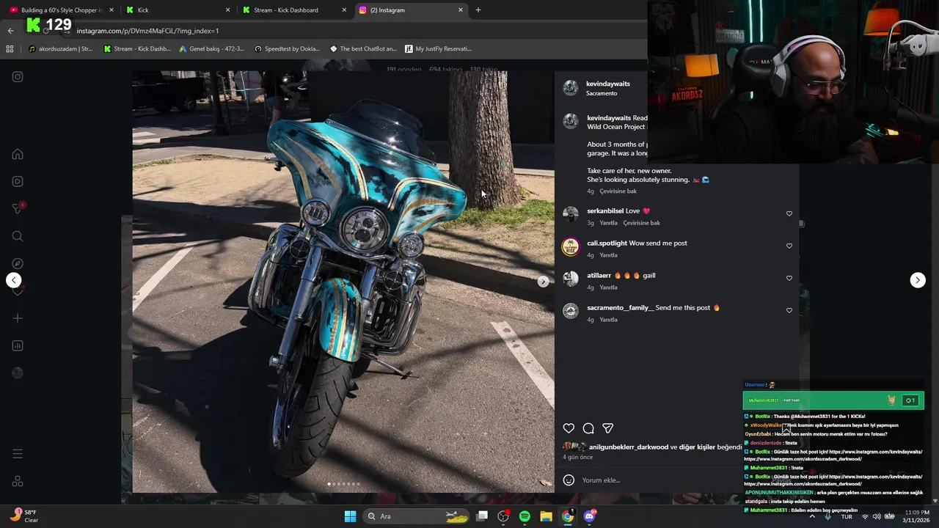
Task: Open the Genel bakış bookmark
Action: point(212,49)
